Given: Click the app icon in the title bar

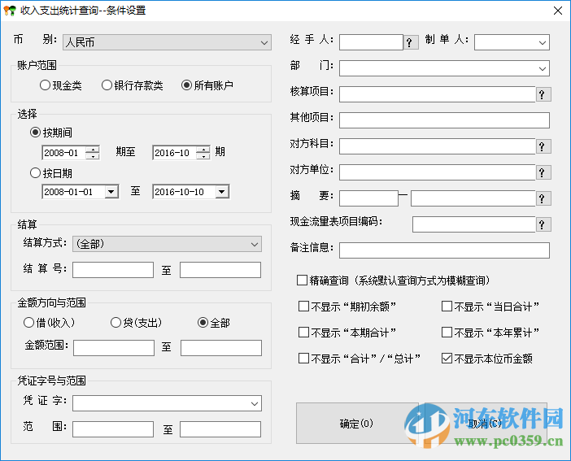Looking at the screenshot, I should [x=10, y=11].
